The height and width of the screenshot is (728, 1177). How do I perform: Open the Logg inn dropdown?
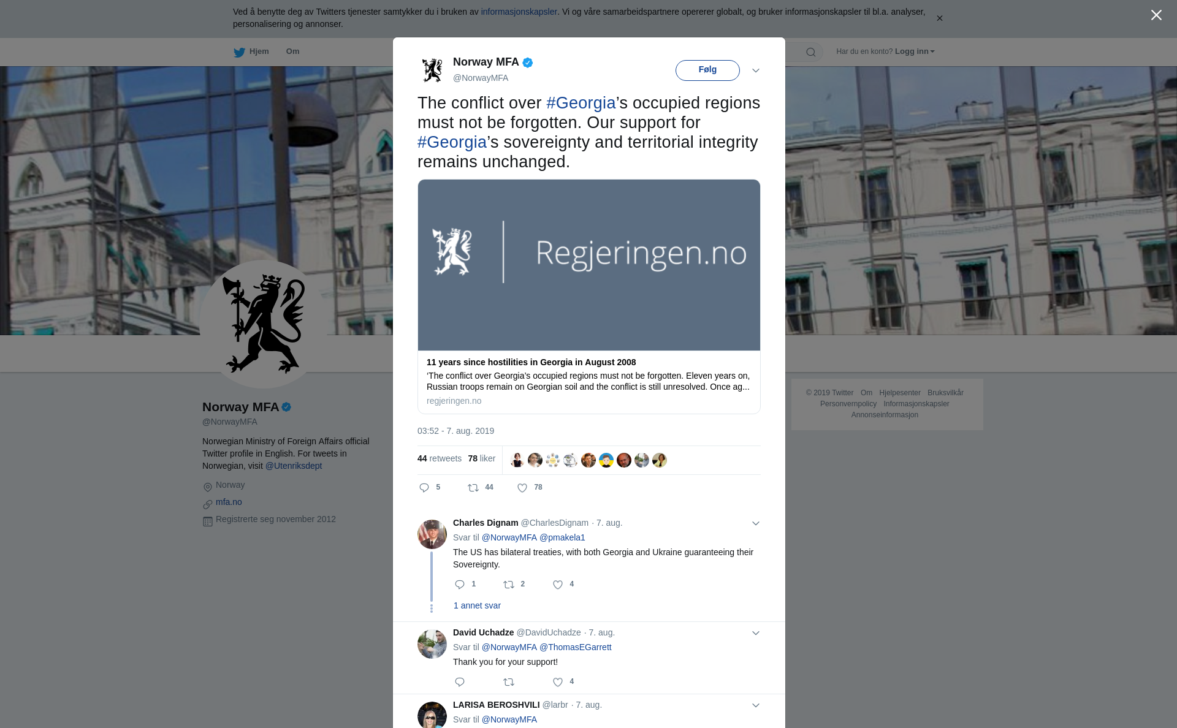coord(915,51)
